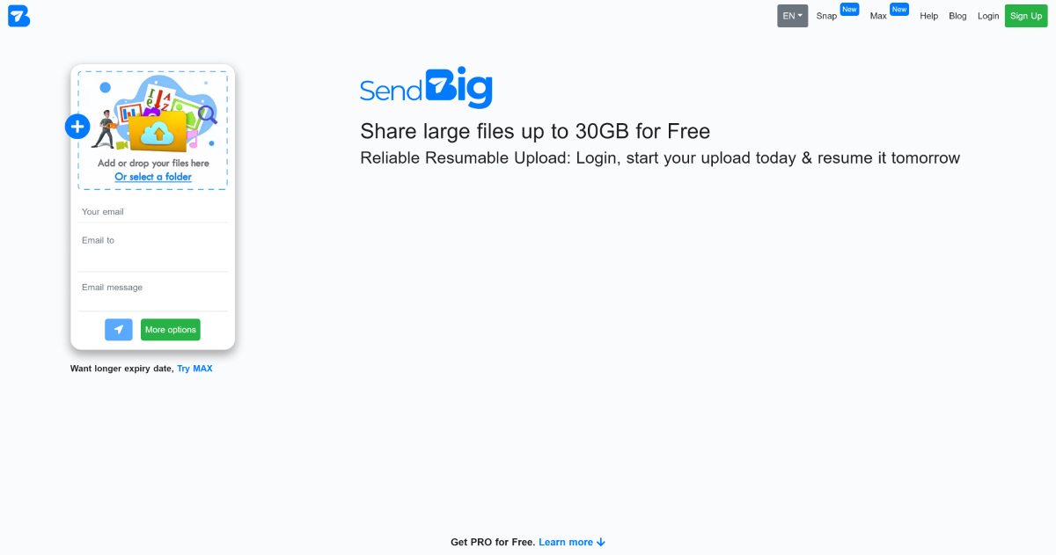Click the Or select a folder link
1056x555 pixels.
coord(153,177)
